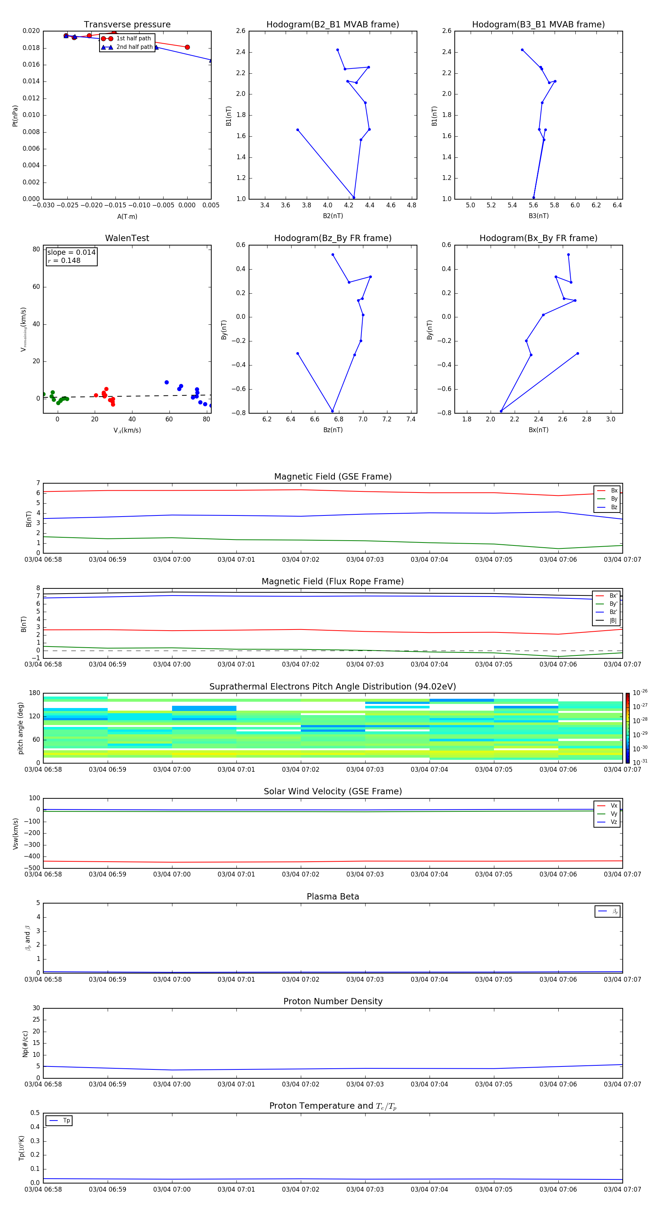Select the 'Pt(nPa)' y-axis label
The image size is (666, 1222).
point(15,116)
